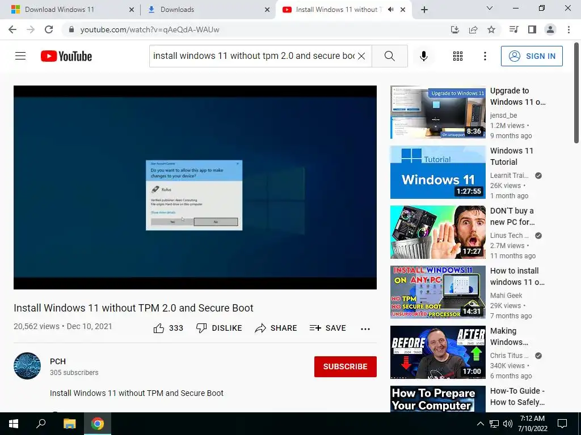581x435 pixels.
Task: Clear the search box with X
Action: point(361,56)
